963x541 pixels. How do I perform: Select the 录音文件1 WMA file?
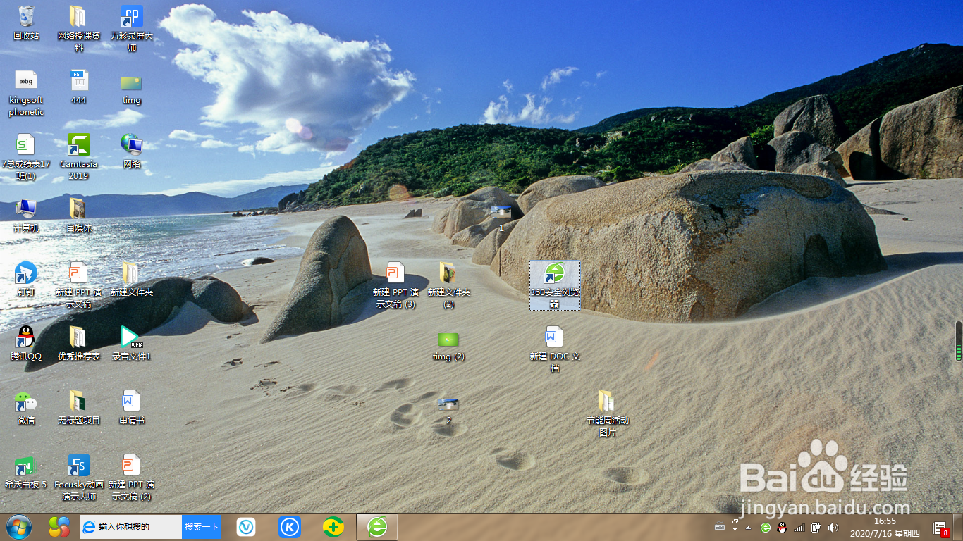[x=131, y=343]
